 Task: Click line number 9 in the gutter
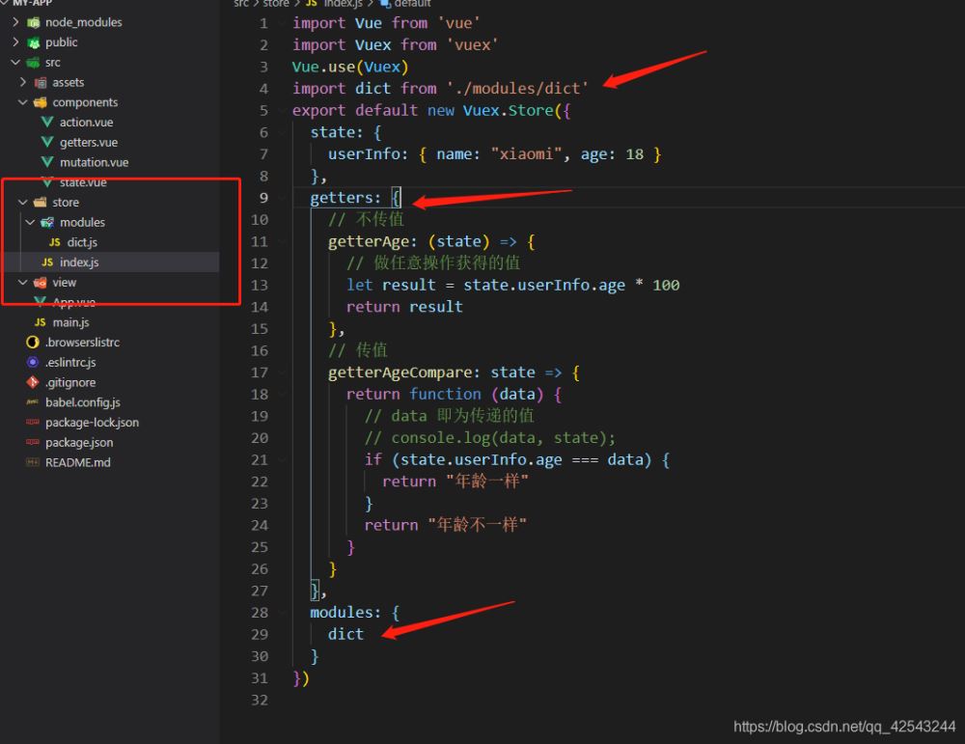[x=263, y=198]
